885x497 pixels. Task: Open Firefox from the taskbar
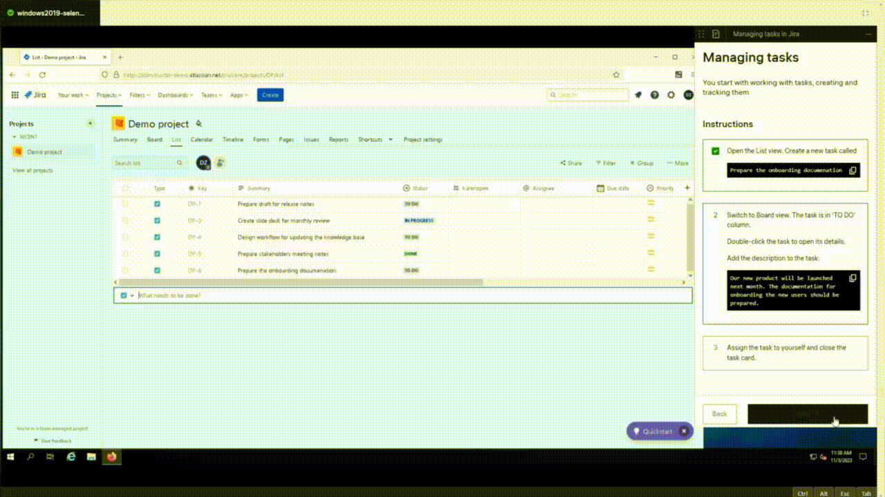pos(111,456)
